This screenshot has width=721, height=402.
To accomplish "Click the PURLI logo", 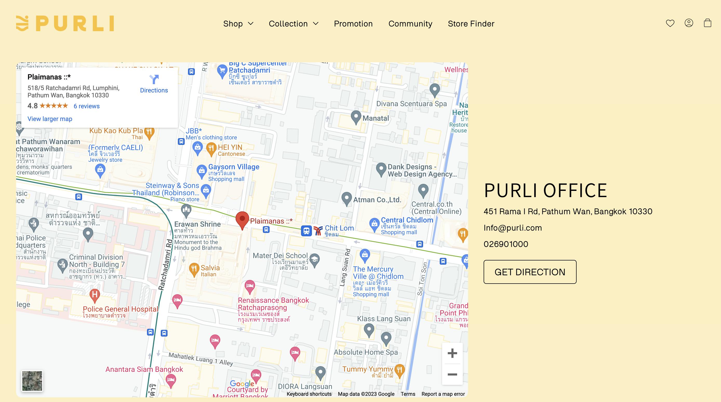I will coord(65,23).
